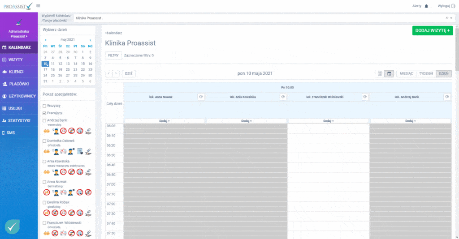This screenshot has width=459, height=239.
Task: Switch to Miesiąc view
Action: point(406,74)
